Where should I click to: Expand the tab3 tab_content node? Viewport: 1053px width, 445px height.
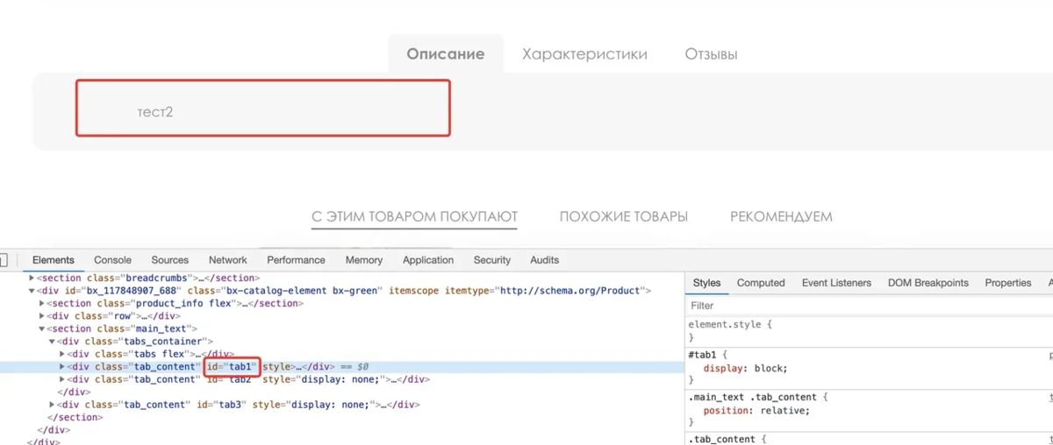click(x=52, y=405)
